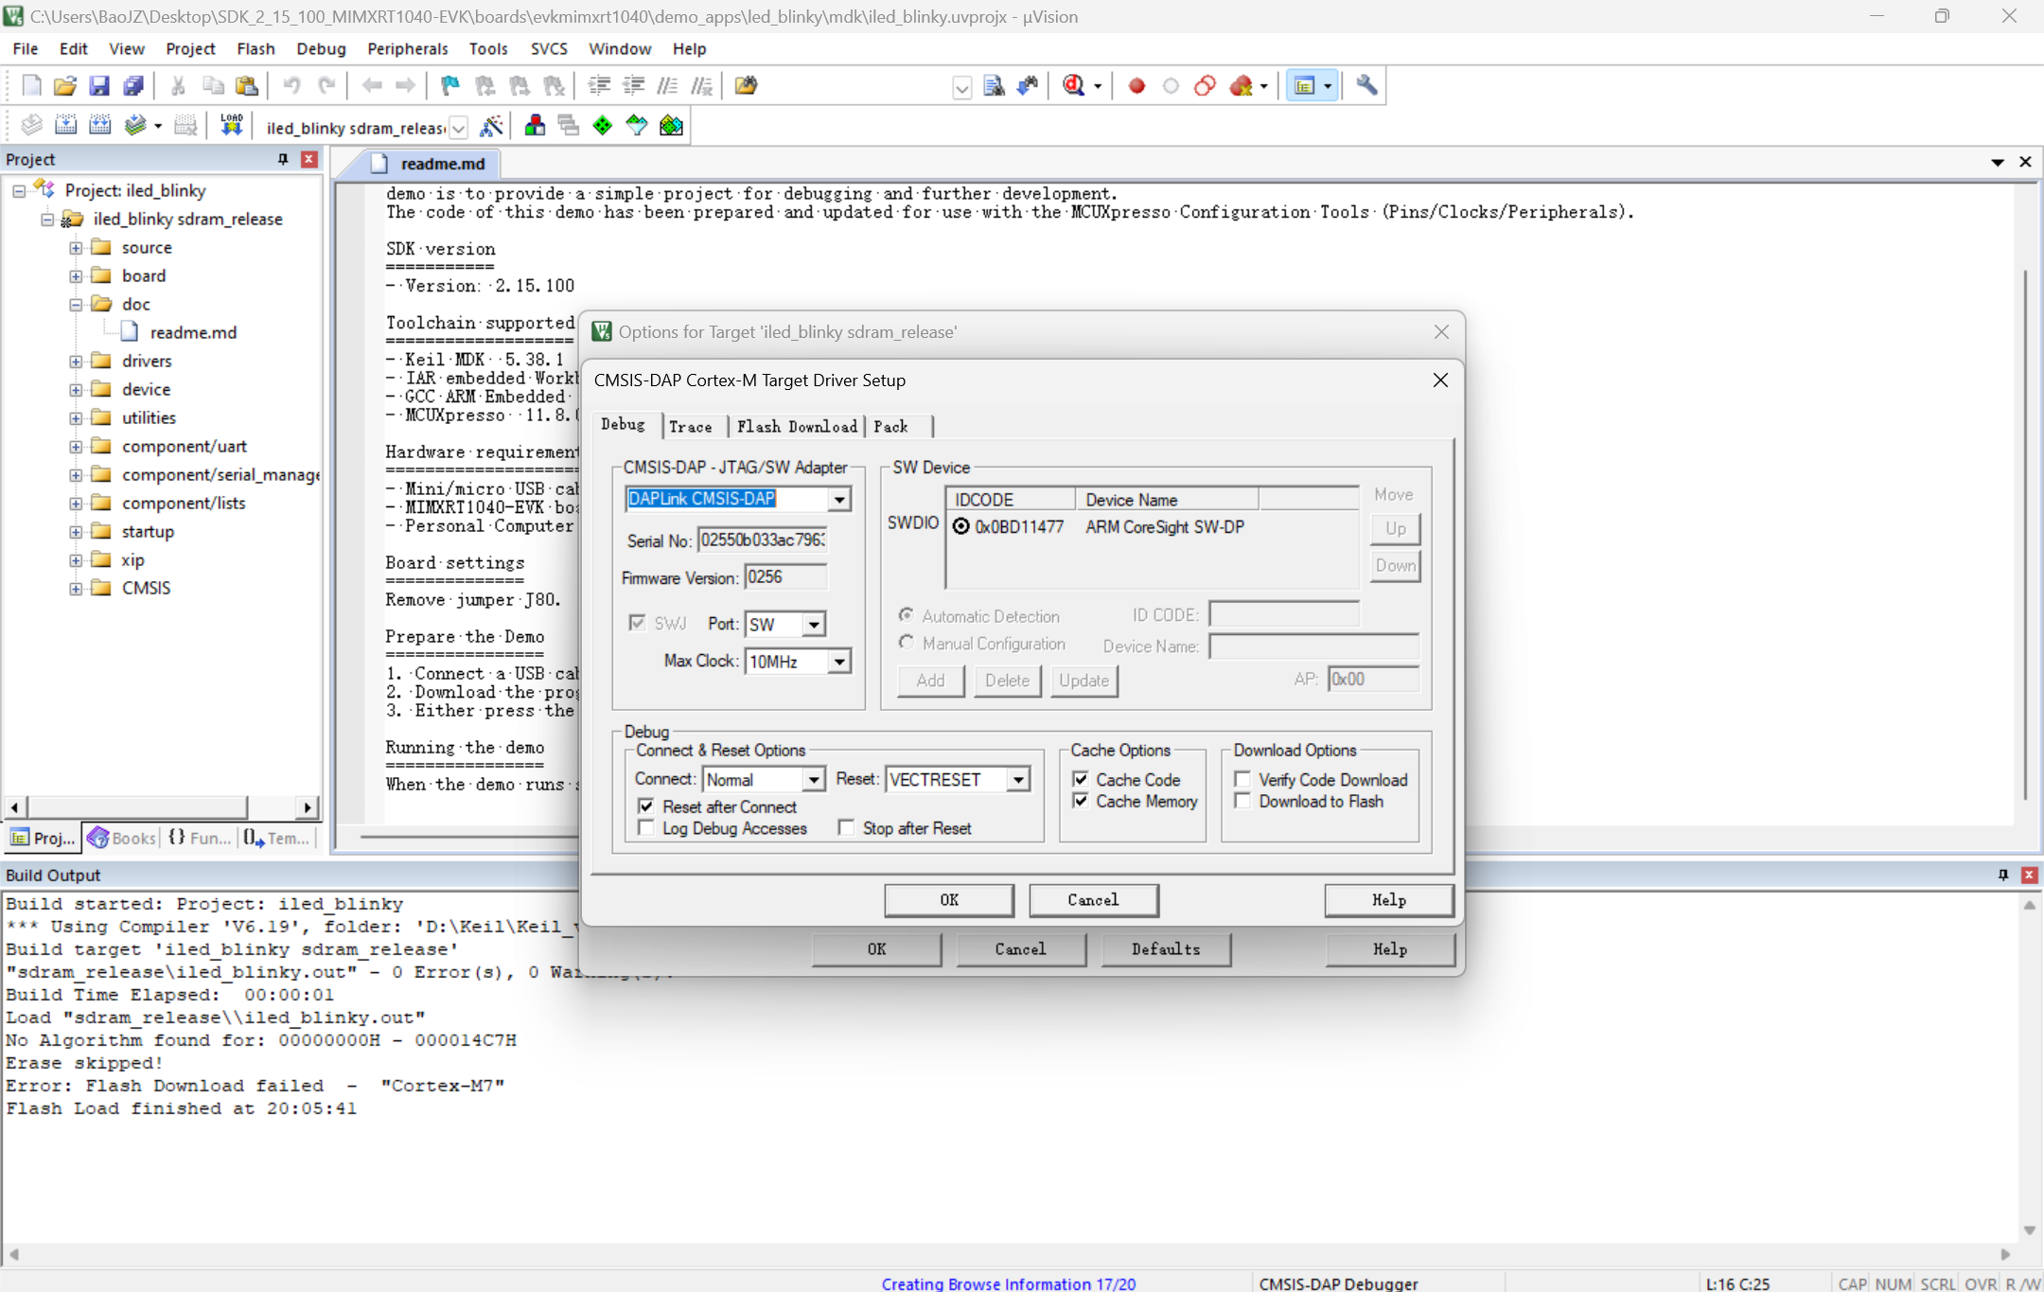
Task: Open the Peripherals menu
Action: (x=407, y=48)
